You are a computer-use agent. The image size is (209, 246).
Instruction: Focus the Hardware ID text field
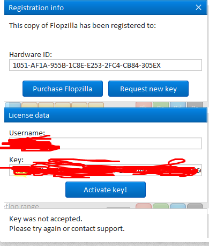[x=106, y=65]
